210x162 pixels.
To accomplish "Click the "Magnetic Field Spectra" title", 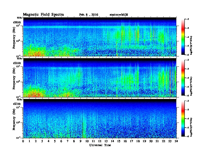I will (x=43, y=15).
